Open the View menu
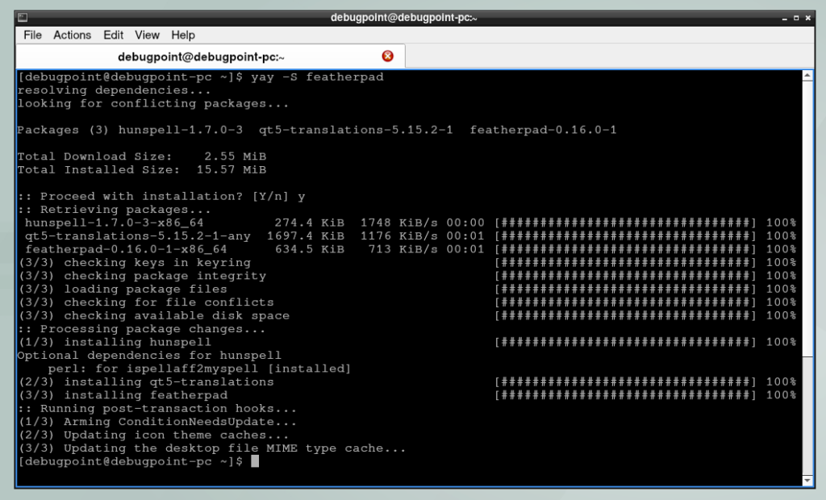The width and height of the screenshot is (826, 500). point(147,35)
